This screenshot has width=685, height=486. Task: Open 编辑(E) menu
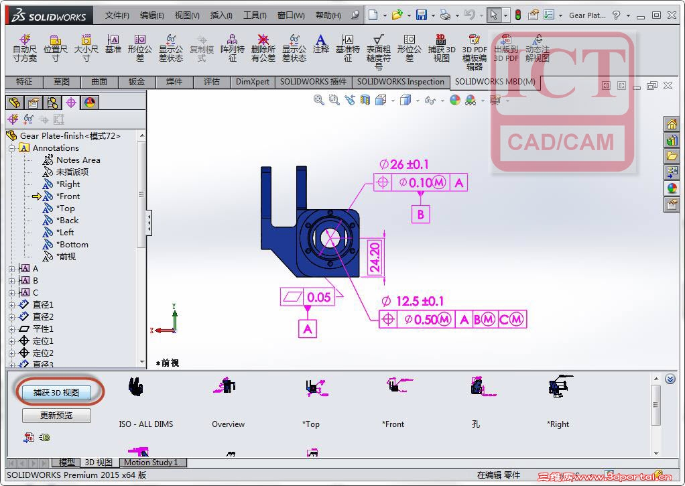click(151, 15)
